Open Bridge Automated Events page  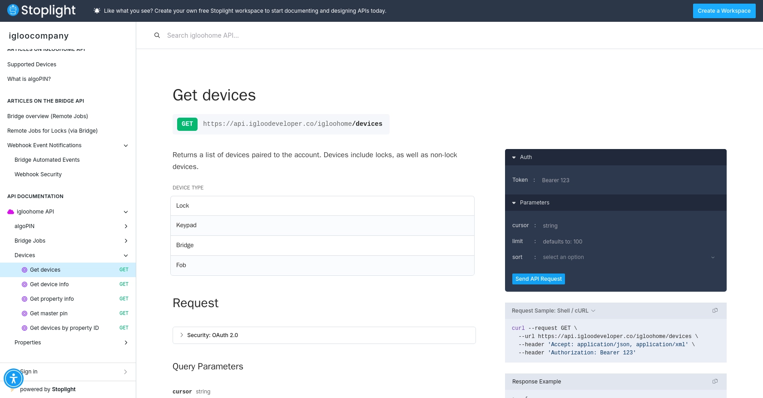click(47, 160)
